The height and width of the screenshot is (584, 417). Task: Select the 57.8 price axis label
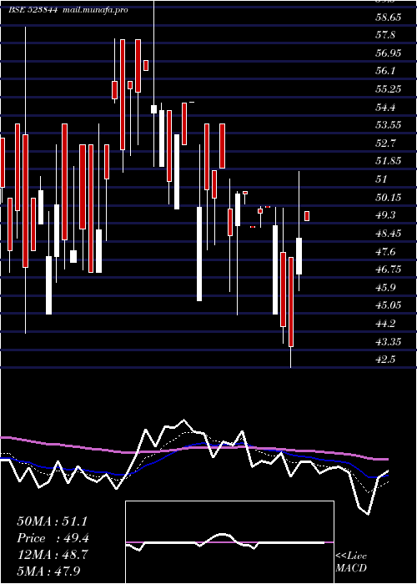click(x=384, y=35)
